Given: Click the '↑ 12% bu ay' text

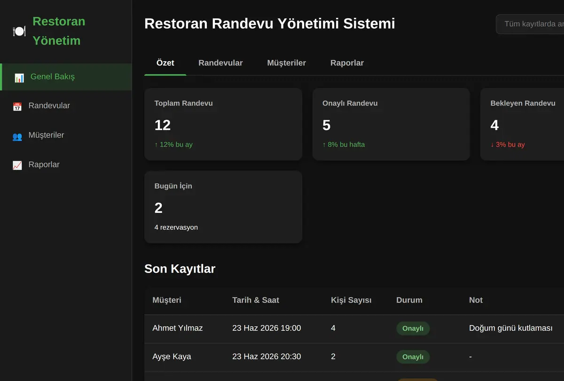Looking at the screenshot, I should click(173, 145).
